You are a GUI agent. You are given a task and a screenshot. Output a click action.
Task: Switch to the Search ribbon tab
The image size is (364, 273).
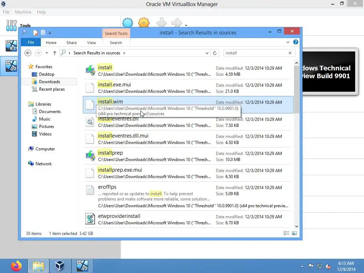coord(116,43)
